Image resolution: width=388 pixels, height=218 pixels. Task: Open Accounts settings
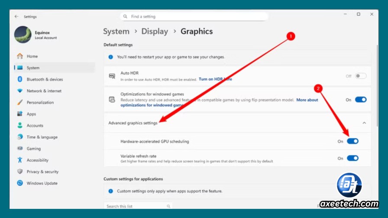point(55,125)
